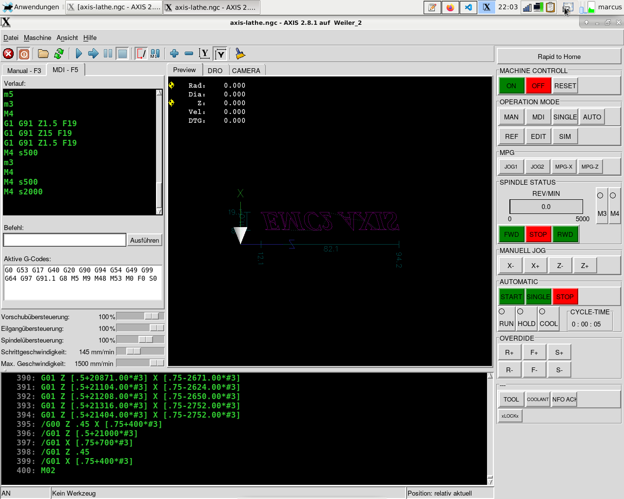Click the MPG-Z button
Viewport: 624px width, 499px height.
click(590, 167)
